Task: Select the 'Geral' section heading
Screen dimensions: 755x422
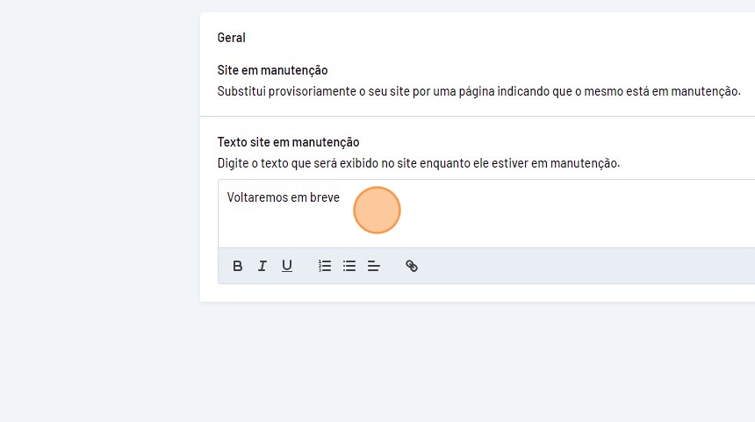Action: (232, 38)
